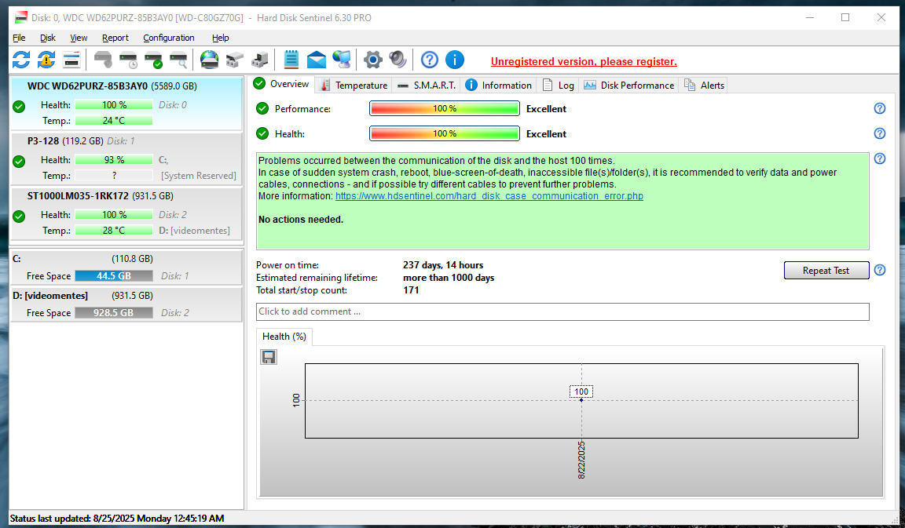Open the blue notepad report icon

291,60
